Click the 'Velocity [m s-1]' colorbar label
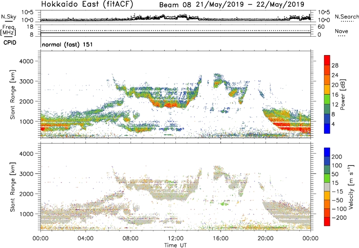 click(351, 187)
